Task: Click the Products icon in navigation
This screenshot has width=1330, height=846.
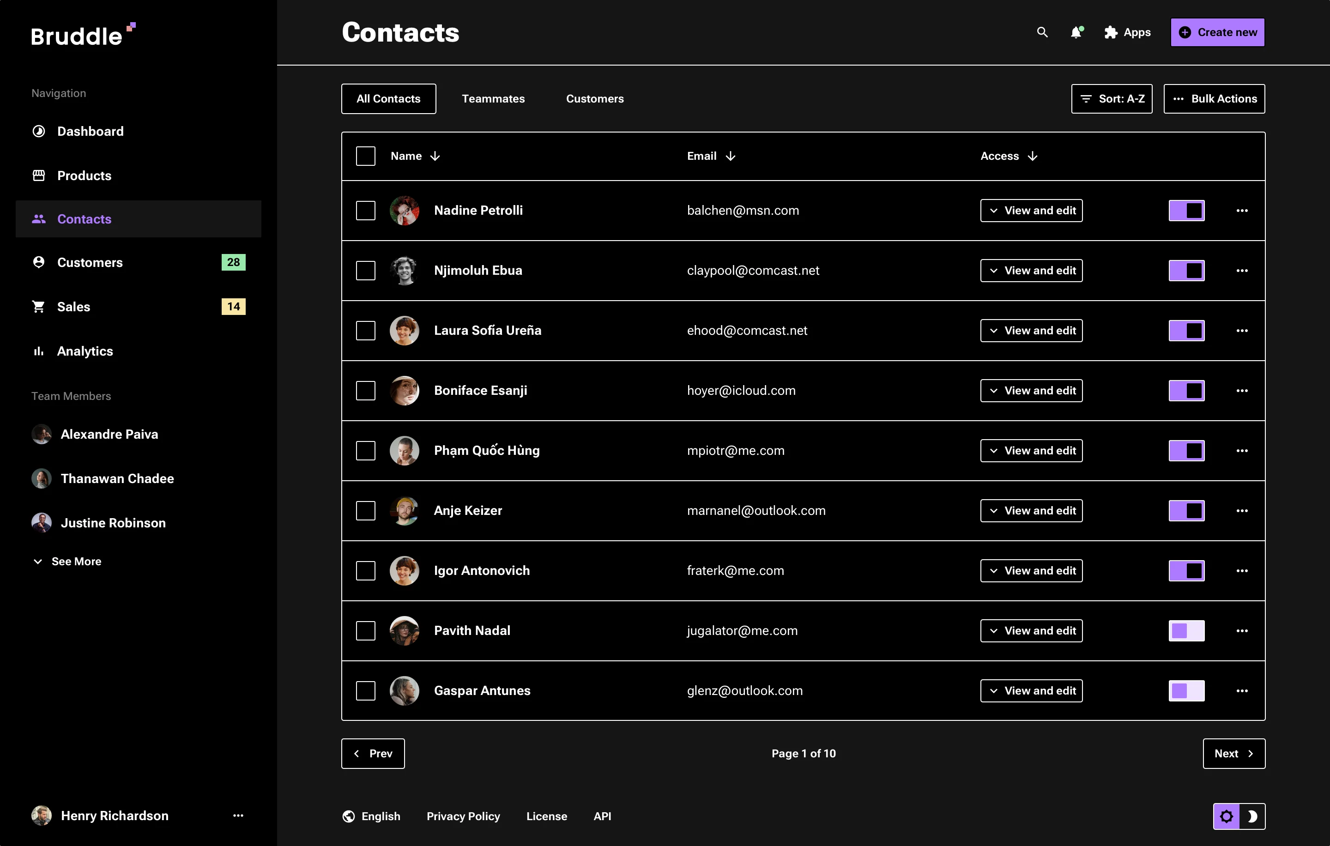Action: point(39,175)
